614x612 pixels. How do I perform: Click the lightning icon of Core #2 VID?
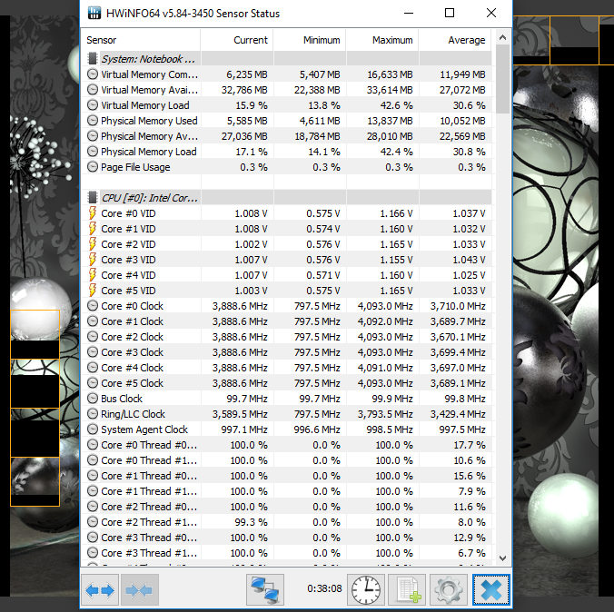pos(93,244)
